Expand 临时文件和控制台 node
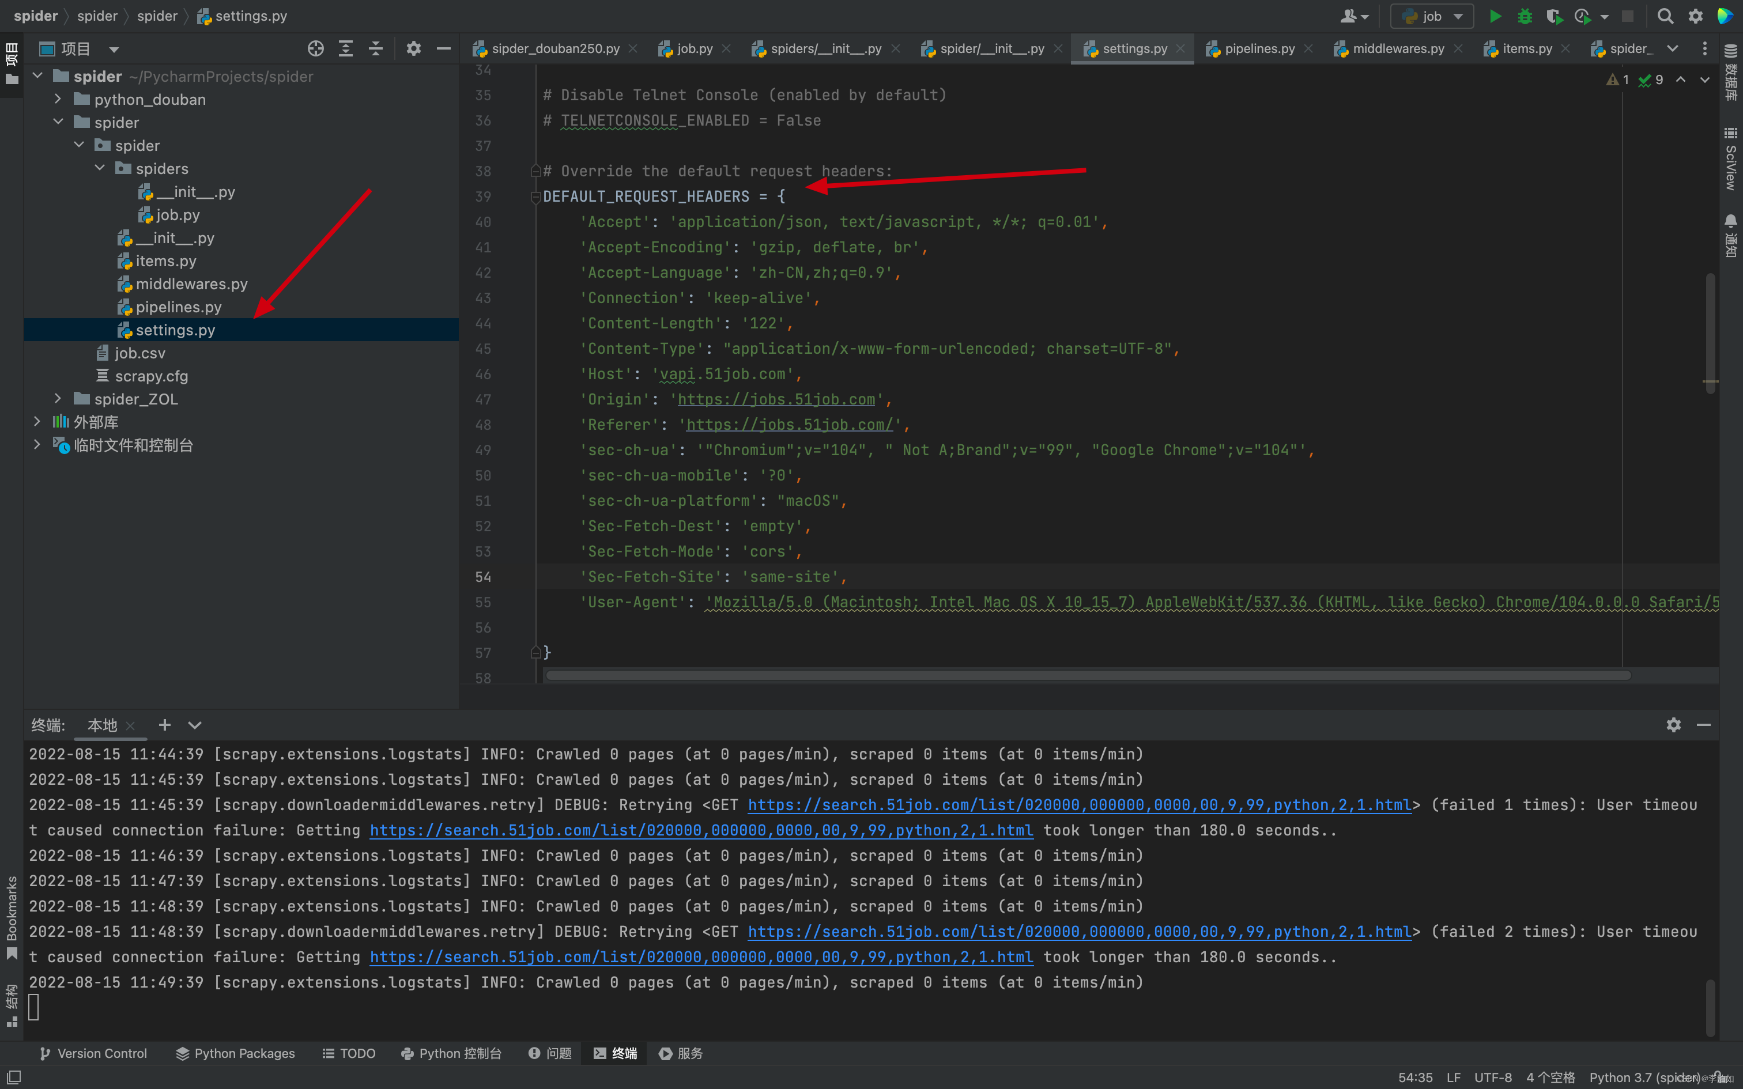The width and height of the screenshot is (1743, 1089). point(37,444)
